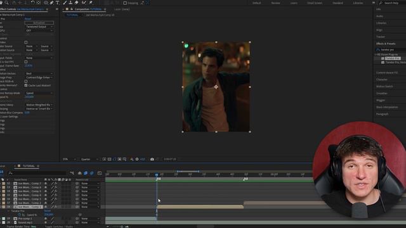Toggle visibility of Pre-comp 1 layer
This screenshot has width=406, height=228.
pos(46,218)
